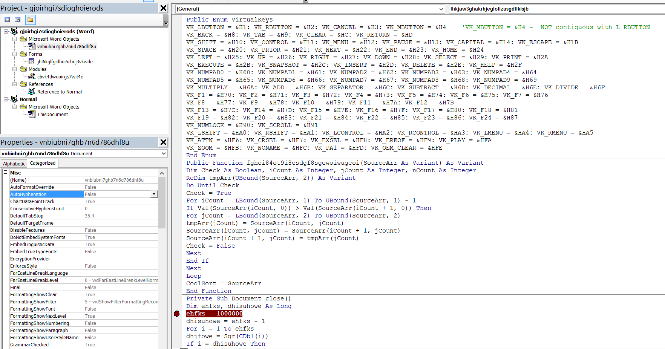
Task: Toggle Folders view in Project pane
Action: (x=31, y=20)
